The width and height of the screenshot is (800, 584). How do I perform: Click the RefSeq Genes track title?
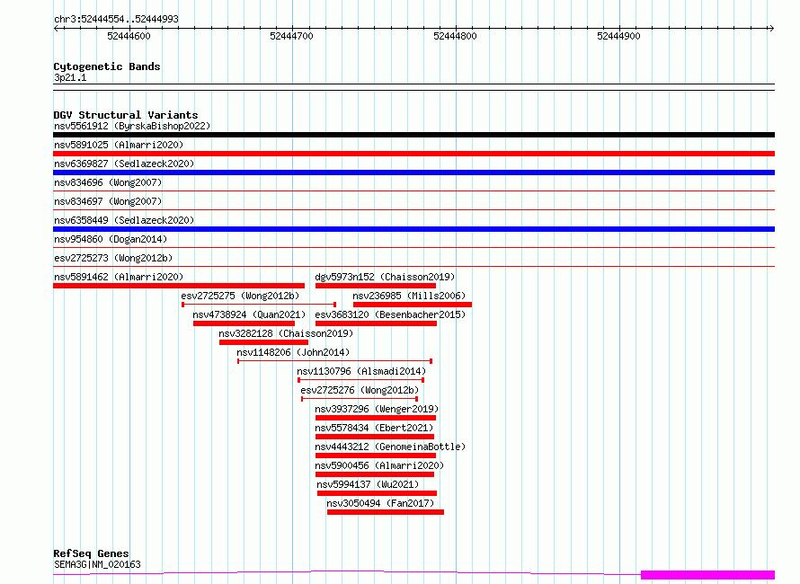point(91,554)
